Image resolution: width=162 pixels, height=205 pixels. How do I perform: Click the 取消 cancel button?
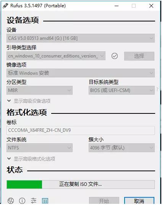(139, 201)
